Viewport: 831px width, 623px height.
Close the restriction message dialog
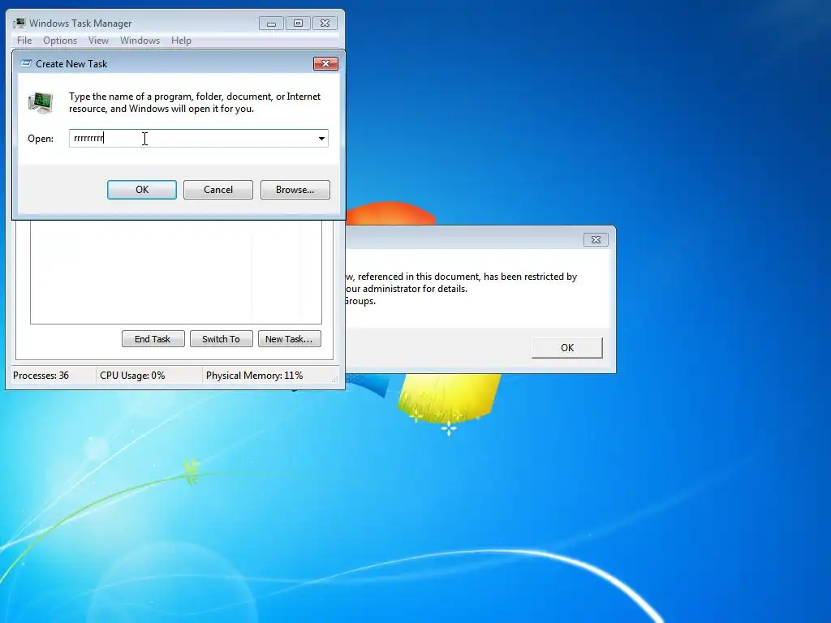(x=596, y=239)
